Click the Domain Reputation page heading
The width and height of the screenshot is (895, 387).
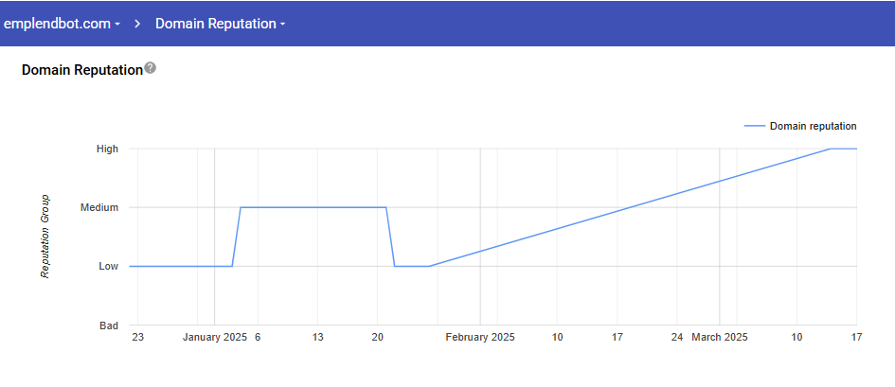click(81, 70)
